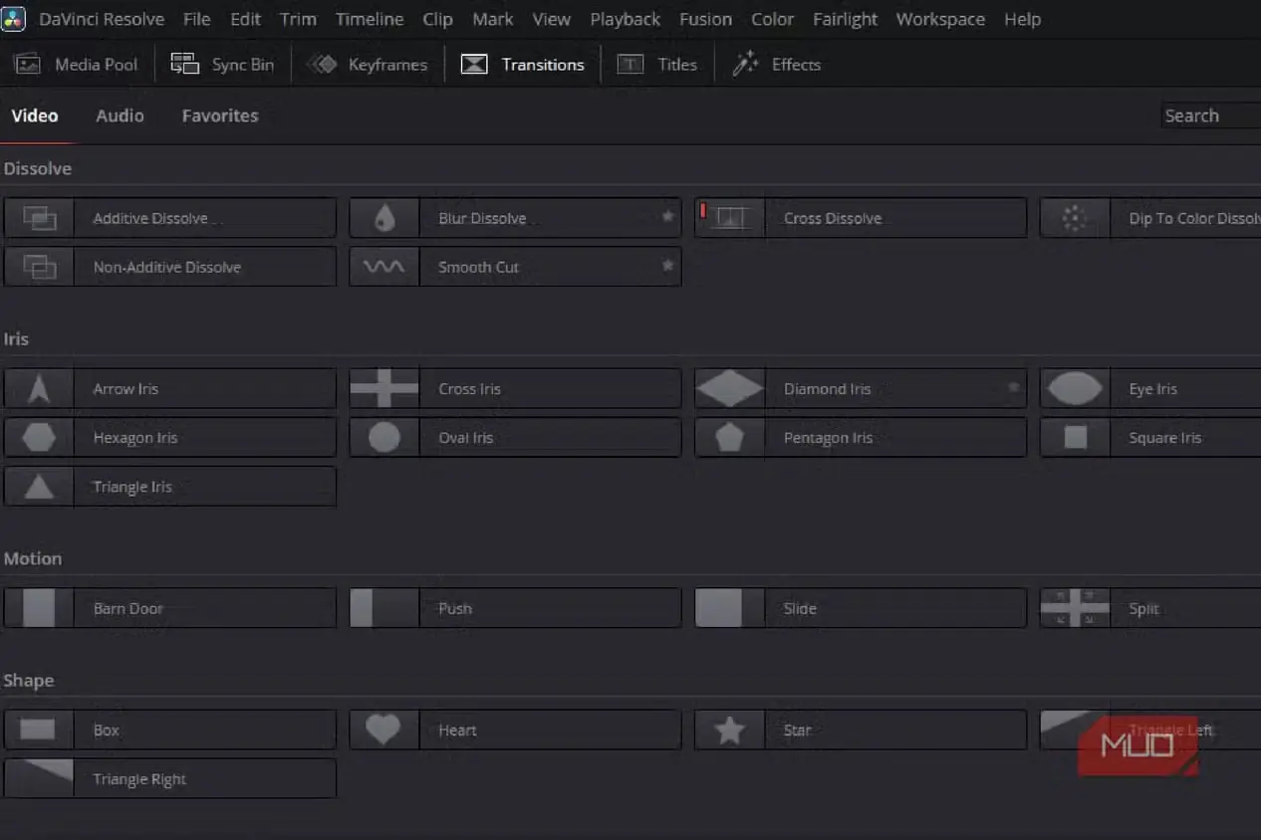Select the Dip To Color Dissolve icon
The height and width of the screenshot is (840, 1261).
pos(1075,218)
